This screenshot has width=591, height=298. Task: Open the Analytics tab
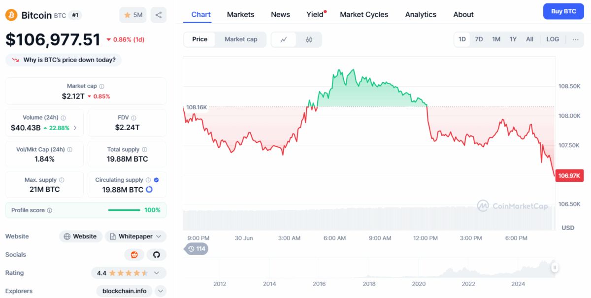[x=421, y=15]
